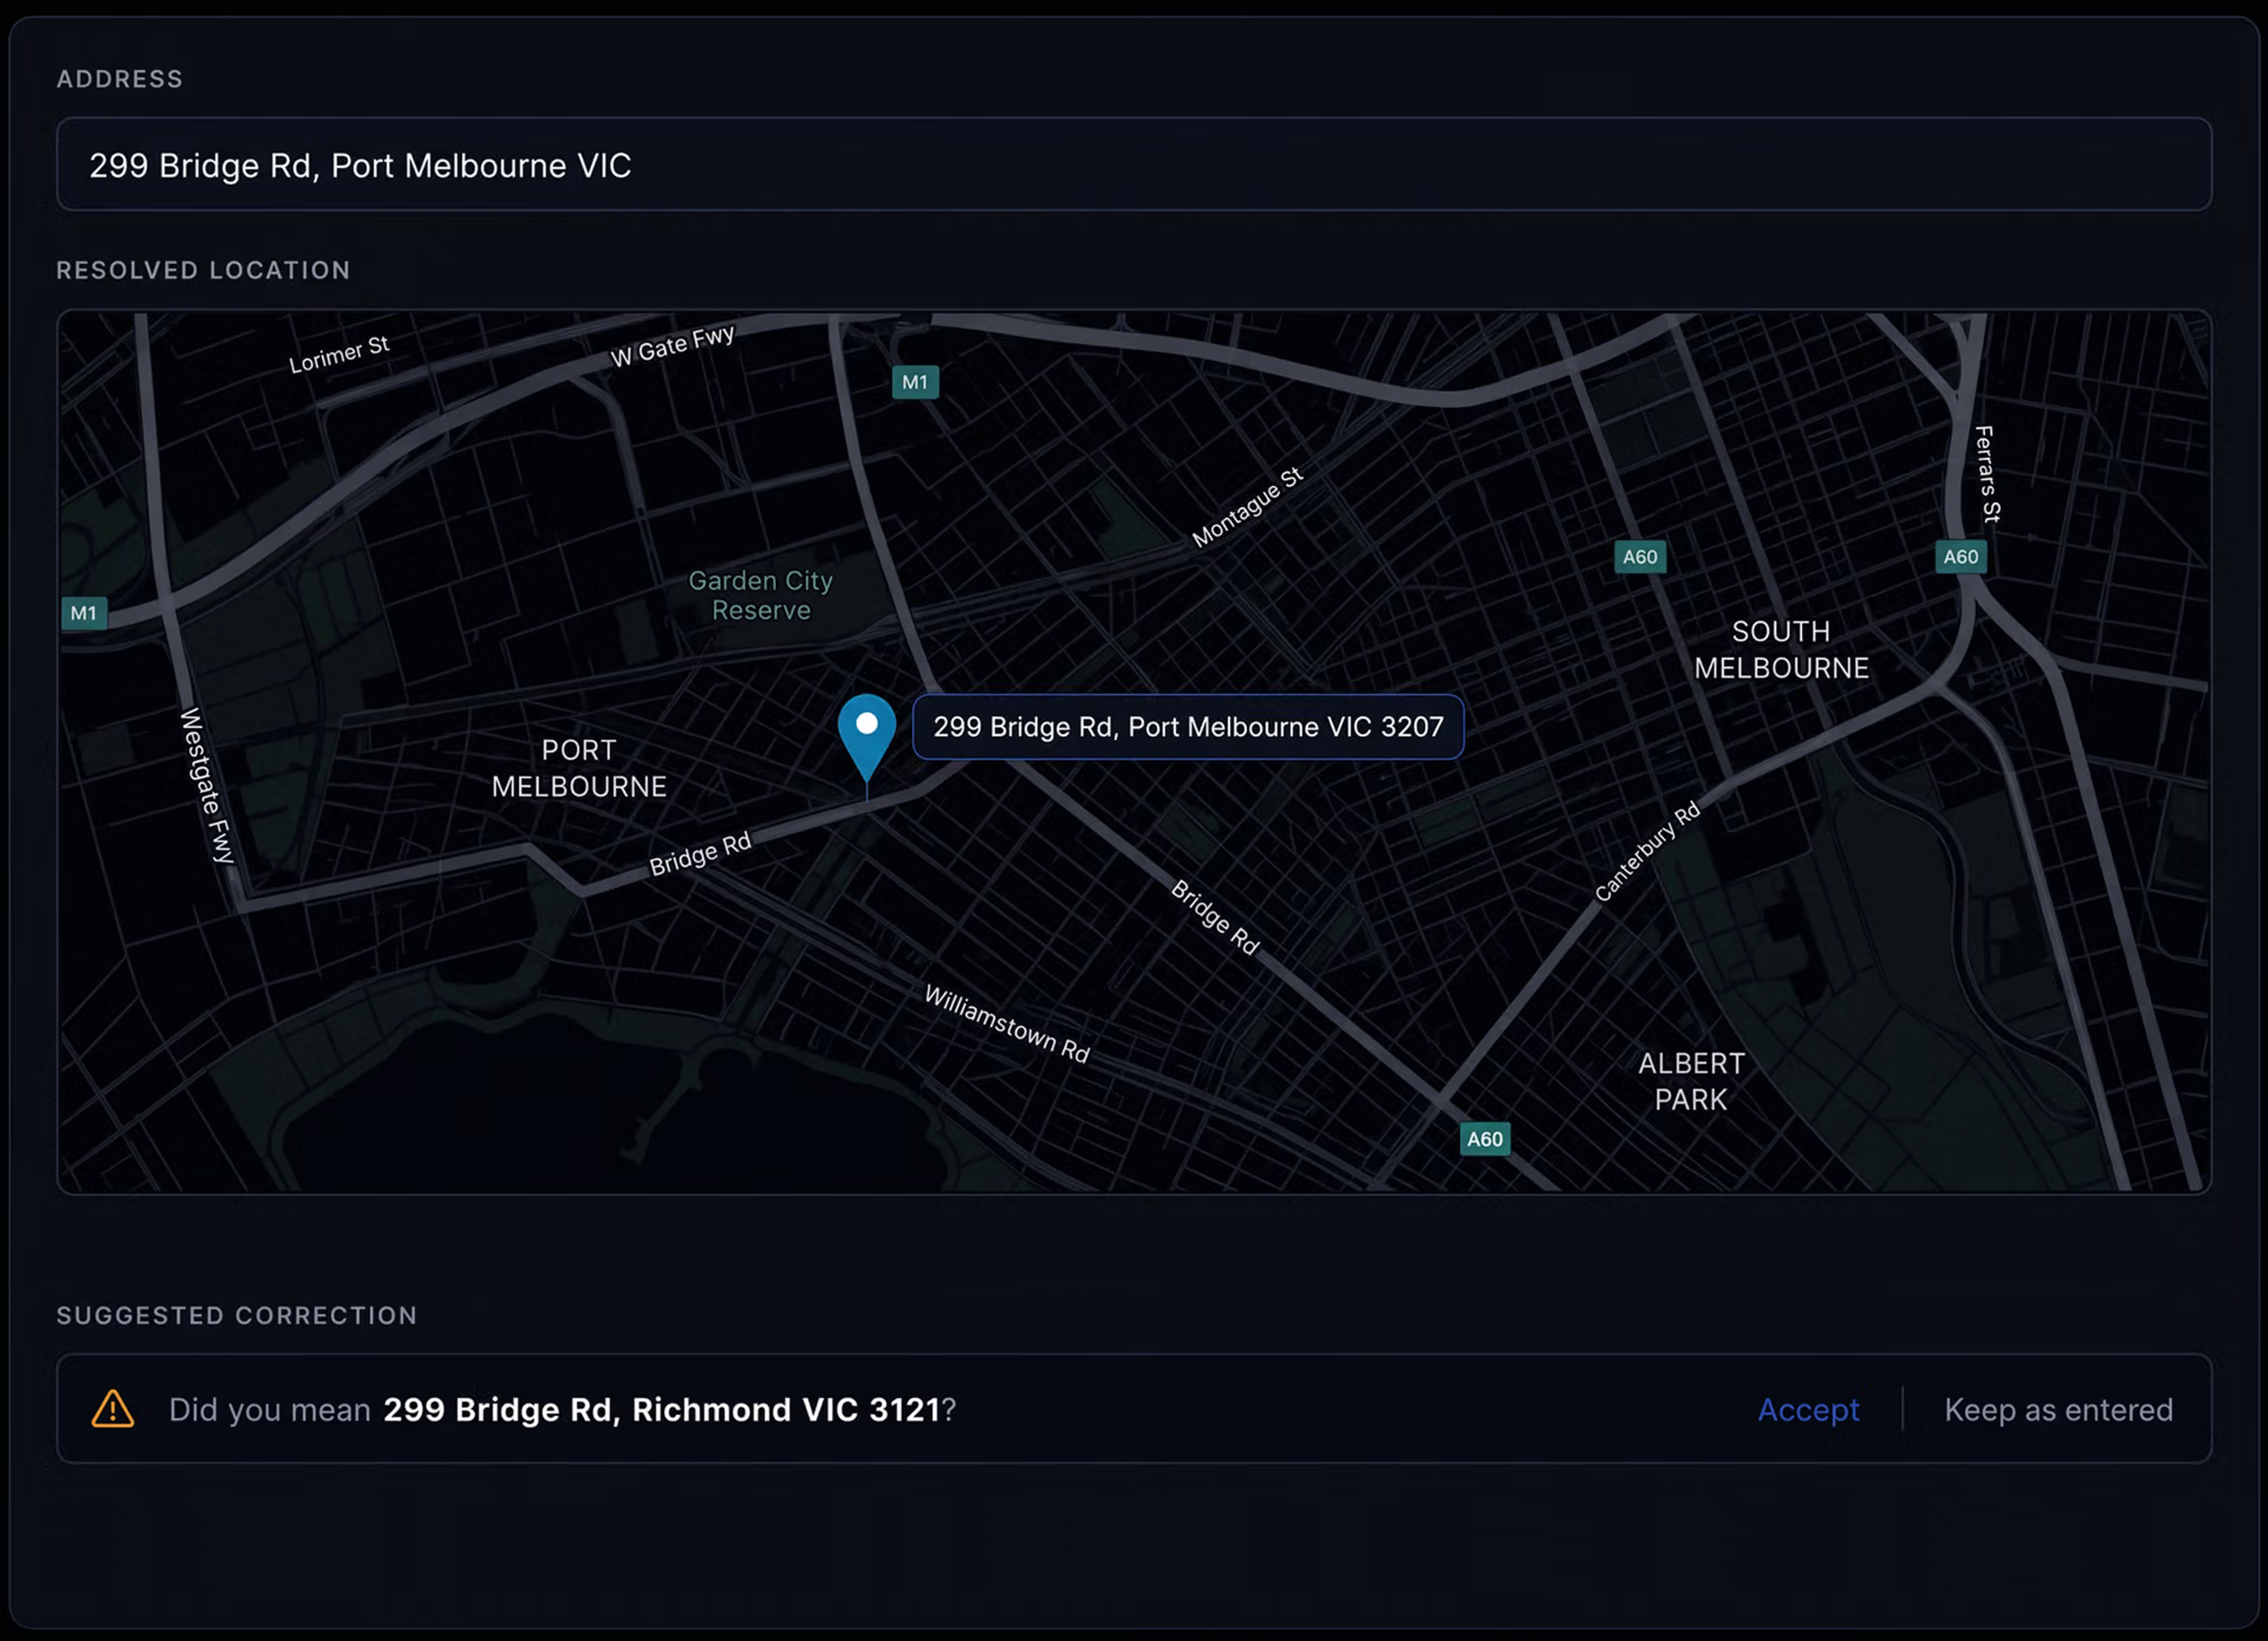
Task: Click the 'Bridge Rd' label on the diagonal road
Action: 1215,917
